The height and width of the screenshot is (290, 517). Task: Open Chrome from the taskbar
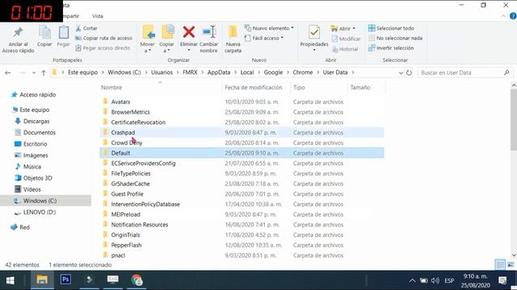click(137, 280)
